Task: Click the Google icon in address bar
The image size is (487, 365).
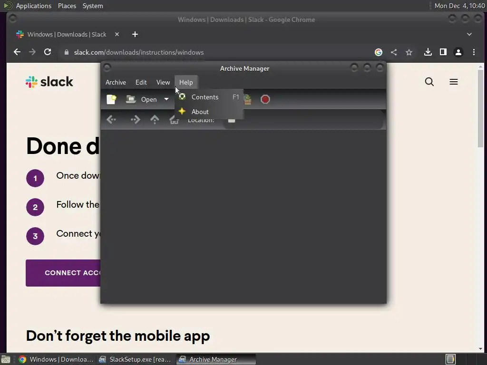Action: (x=378, y=52)
